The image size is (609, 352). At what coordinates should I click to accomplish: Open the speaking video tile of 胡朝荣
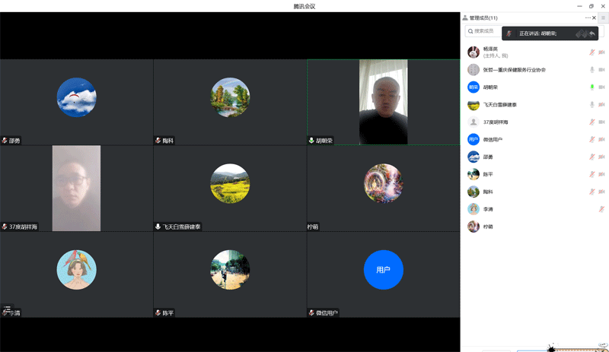click(384, 102)
